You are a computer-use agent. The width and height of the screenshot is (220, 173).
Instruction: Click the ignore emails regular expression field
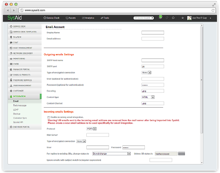tap(161, 160)
